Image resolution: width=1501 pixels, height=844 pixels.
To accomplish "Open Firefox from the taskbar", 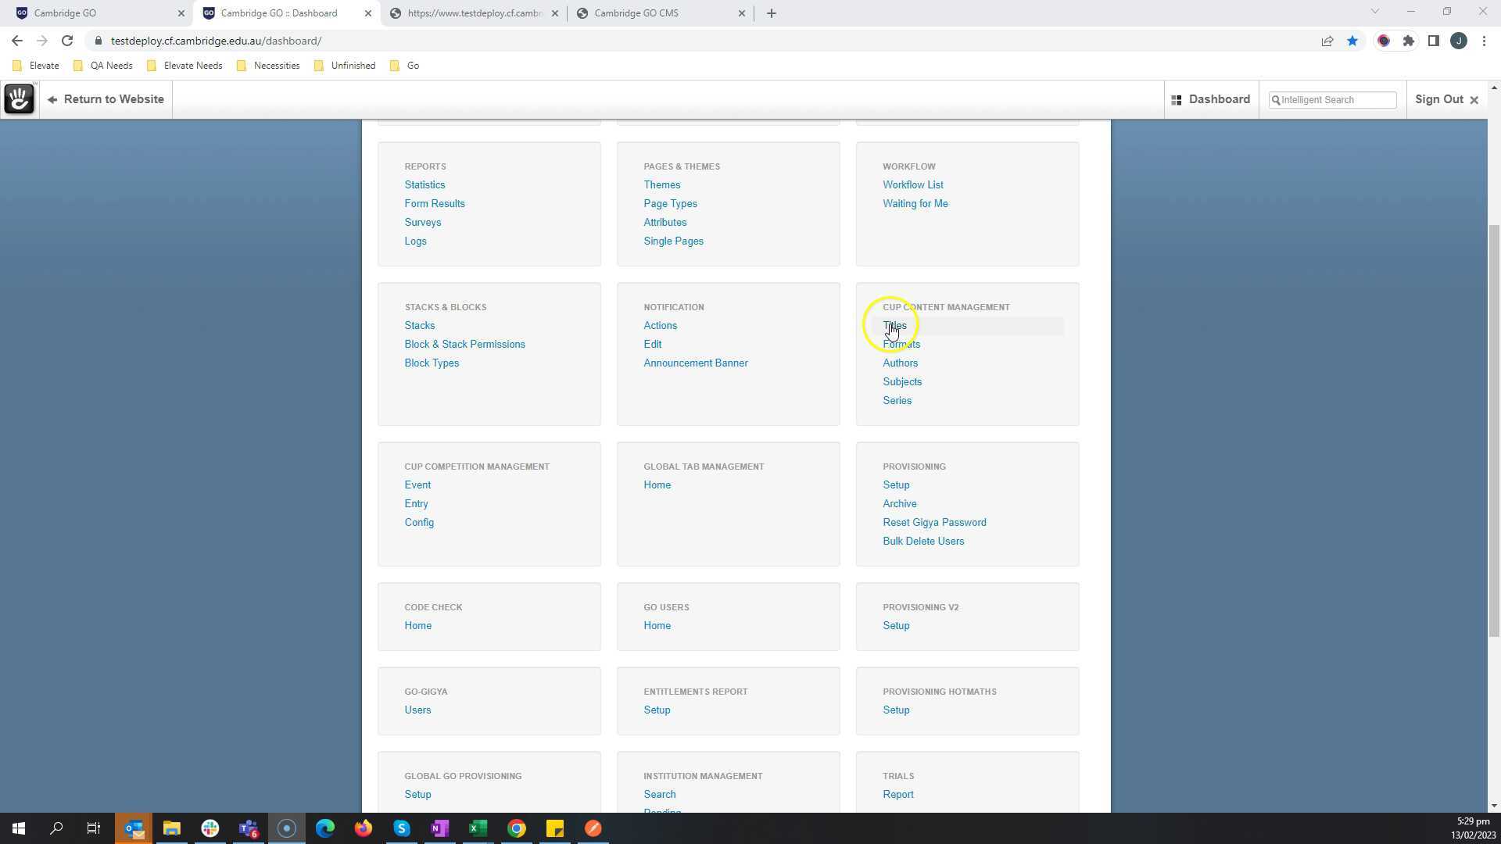I will 364,828.
